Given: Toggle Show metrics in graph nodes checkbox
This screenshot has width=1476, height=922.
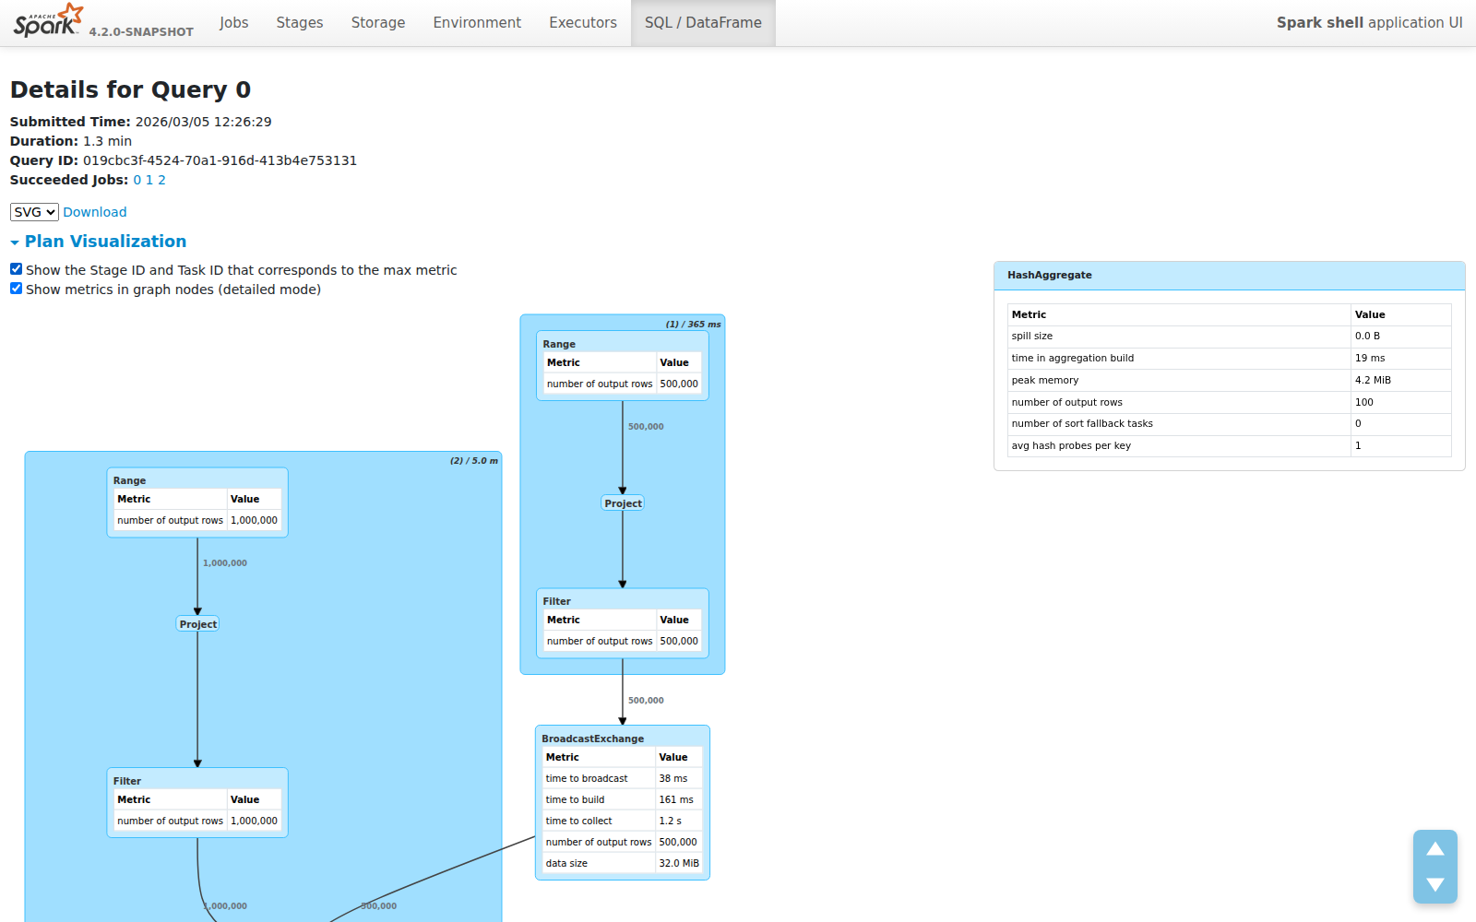Looking at the screenshot, I should [x=16, y=289].
